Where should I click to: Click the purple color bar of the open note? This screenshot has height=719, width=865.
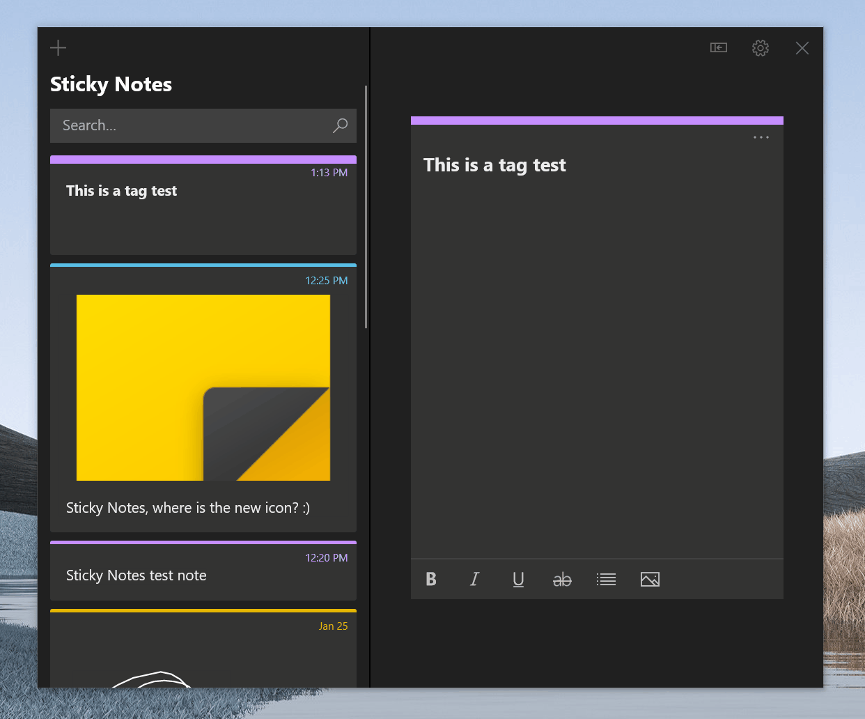tap(597, 119)
